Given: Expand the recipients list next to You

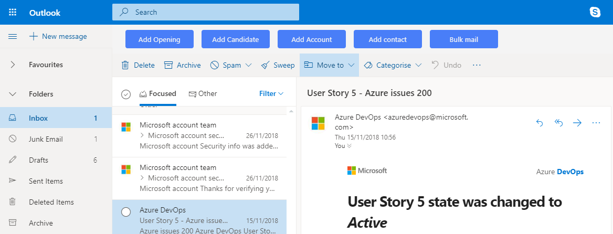Looking at the screenshot, I should pyautogui.click(x=350, y=146).
